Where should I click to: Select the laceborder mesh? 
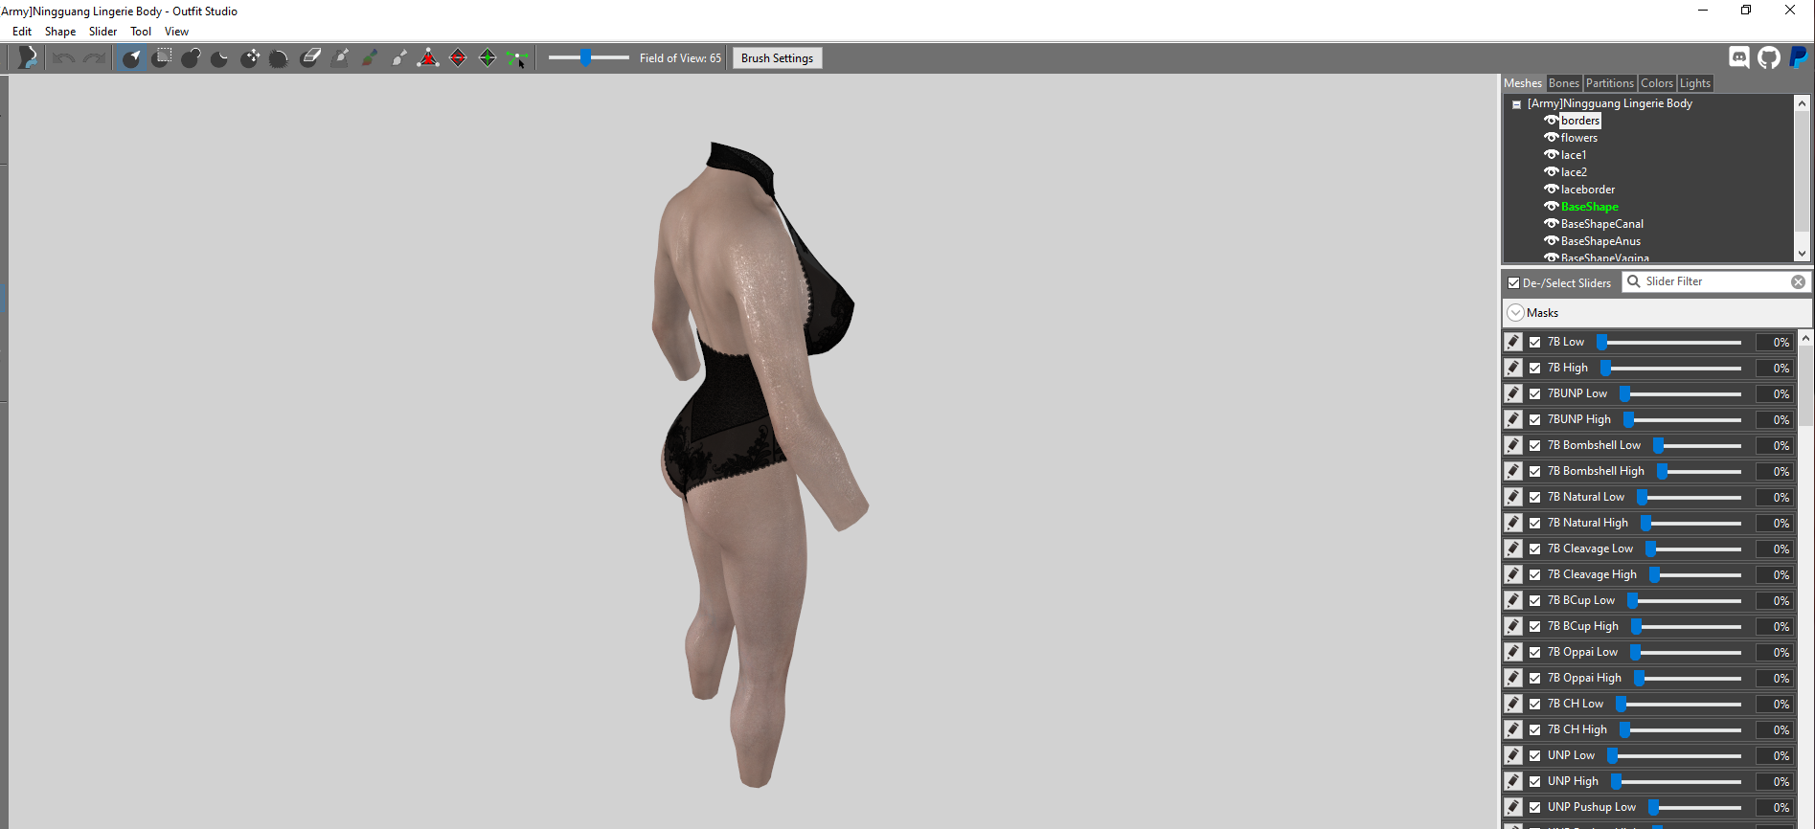(1587, 190)
